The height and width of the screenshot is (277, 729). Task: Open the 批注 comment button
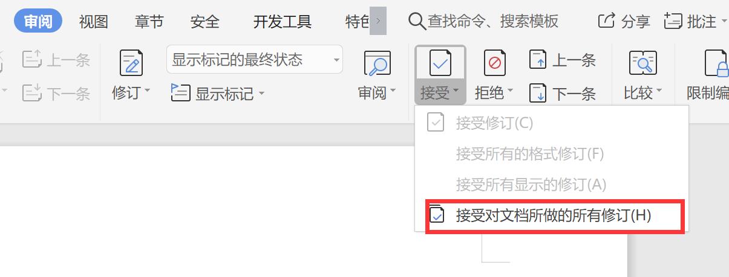pyautogui.click(x=695, y=22)
